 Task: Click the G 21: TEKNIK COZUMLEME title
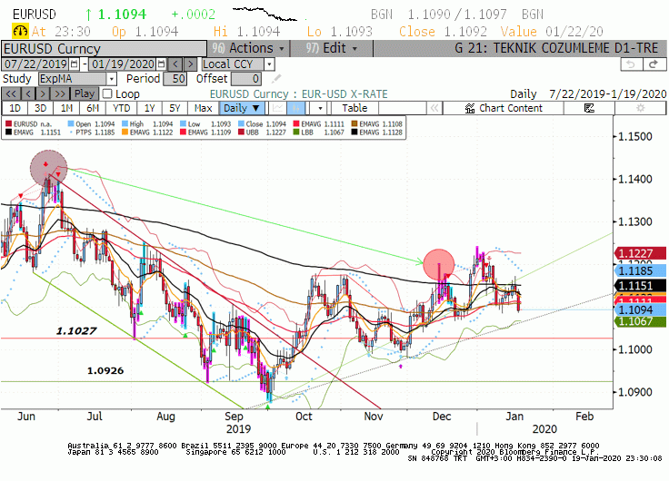coord(556,48)
